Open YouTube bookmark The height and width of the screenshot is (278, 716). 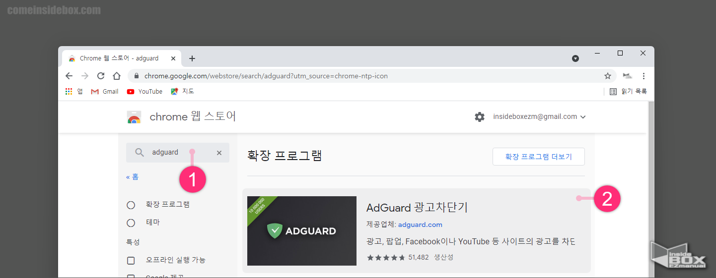(x=144, y=91)
